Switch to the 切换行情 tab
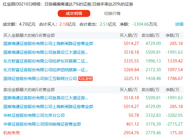 112,13
